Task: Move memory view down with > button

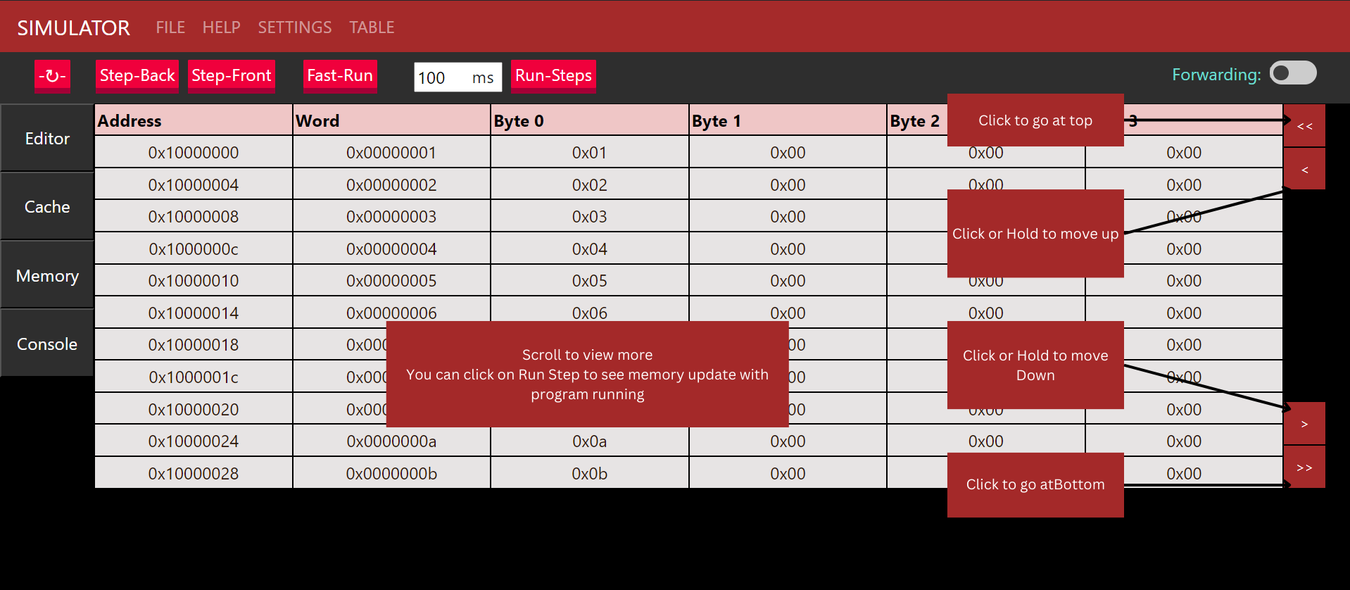Action: pos(1304,424)
